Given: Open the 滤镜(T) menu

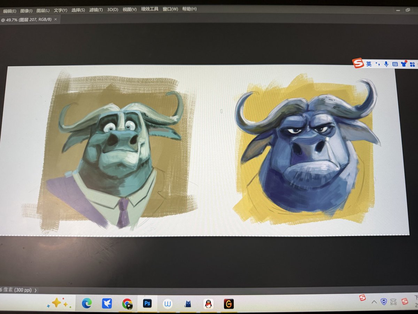Looking at the screenshot, I should [96, 10].
